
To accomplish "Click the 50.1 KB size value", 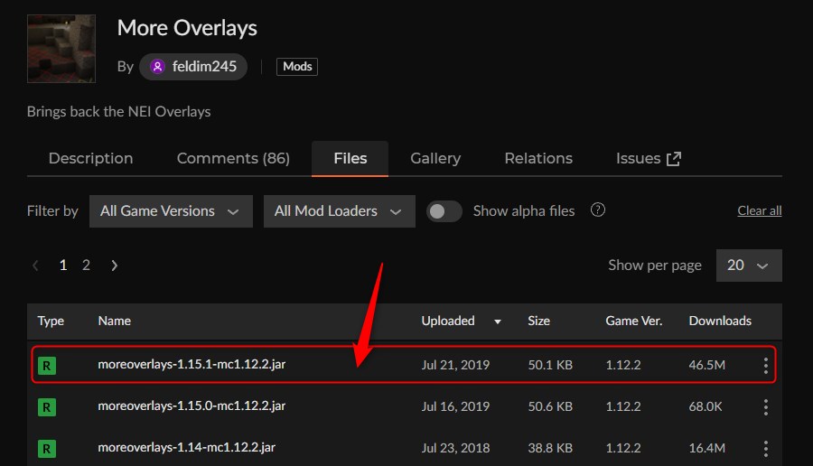I will (550, 365).
